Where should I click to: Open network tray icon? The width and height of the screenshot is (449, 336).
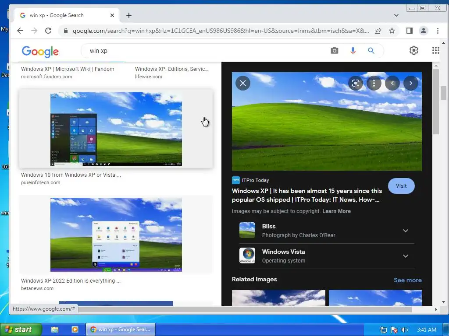pos(383,330)
